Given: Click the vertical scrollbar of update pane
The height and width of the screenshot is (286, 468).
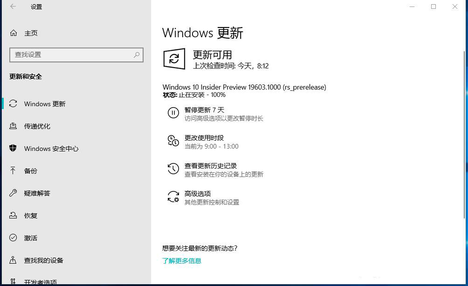Looking at the screenshot, I should [464, 134].
